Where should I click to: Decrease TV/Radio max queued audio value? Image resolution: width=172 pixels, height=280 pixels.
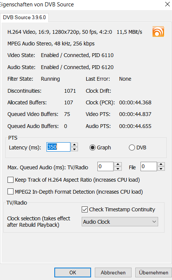coord(118,169)
